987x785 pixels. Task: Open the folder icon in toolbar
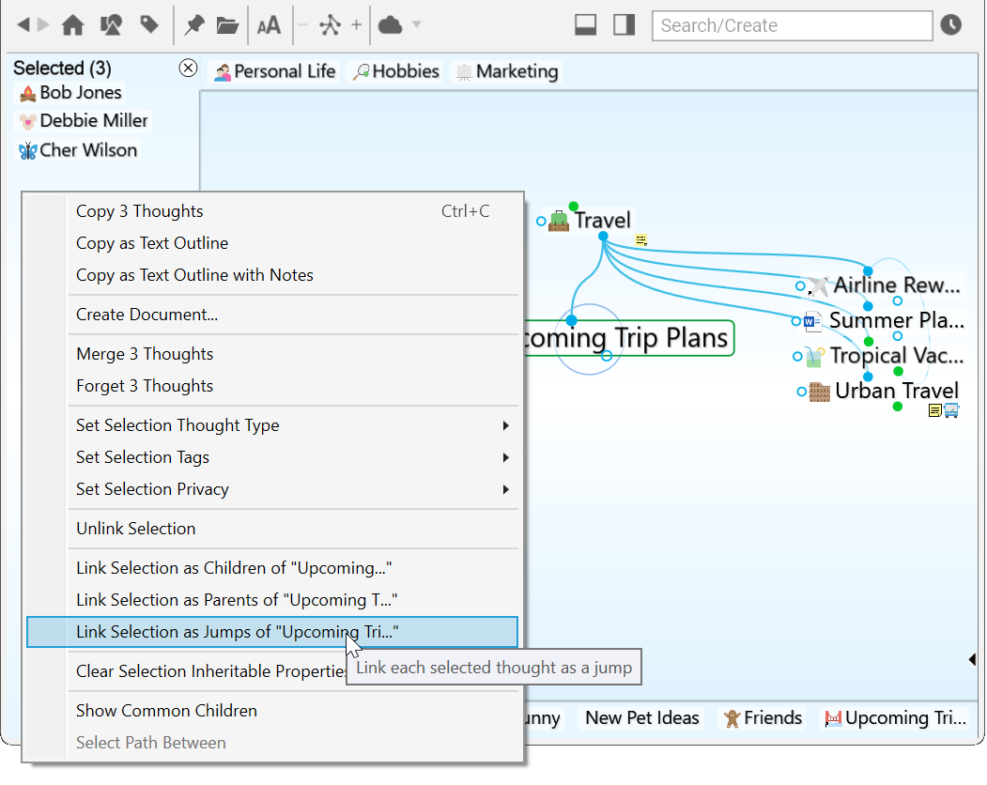point(227,25)
